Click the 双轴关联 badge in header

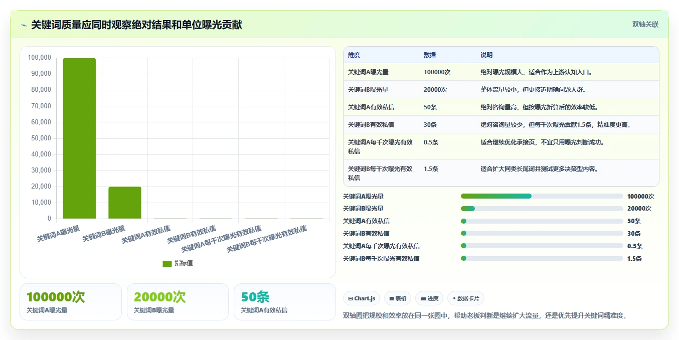645,25
